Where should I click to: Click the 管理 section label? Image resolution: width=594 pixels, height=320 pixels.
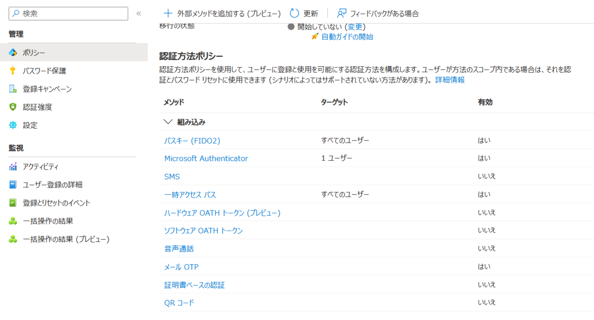click(16, 34)
